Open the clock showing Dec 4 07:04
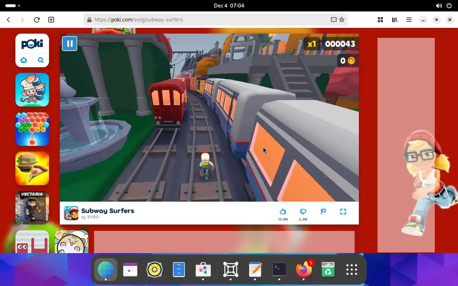The image size is (458, 286). 229,6
